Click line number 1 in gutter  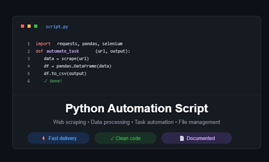click(x=28, y=44)
